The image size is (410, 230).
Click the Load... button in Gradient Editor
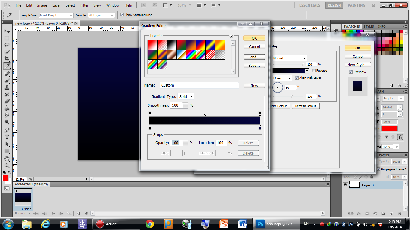(254, 57)
